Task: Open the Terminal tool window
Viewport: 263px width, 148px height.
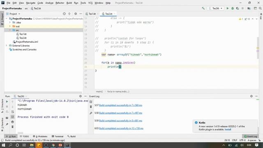Action: [x=58, y=136]
